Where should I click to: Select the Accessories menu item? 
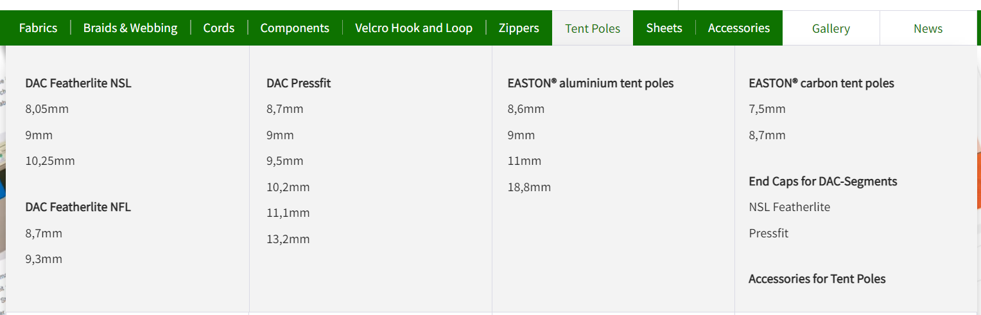coord(739,28)
